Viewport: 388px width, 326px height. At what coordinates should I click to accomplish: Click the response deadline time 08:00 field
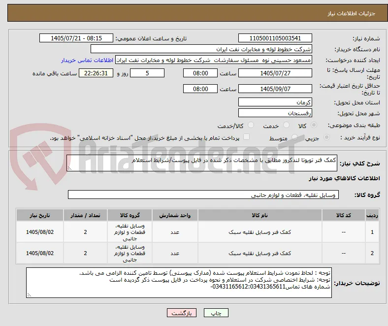200,73
